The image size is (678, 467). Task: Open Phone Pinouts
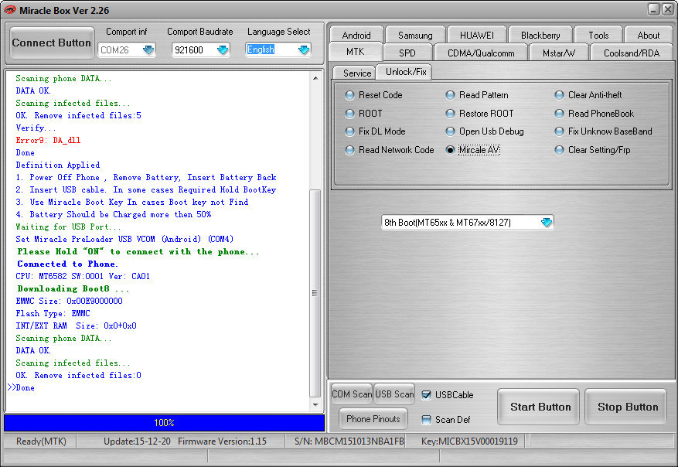[373, 418]
